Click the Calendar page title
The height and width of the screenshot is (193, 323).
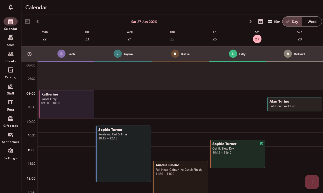click(x=36, y=7)
